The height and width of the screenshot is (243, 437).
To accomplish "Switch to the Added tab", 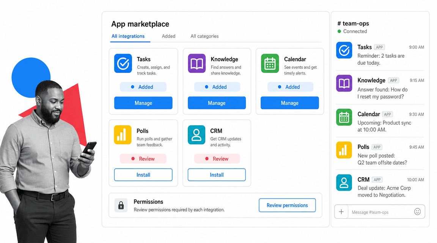I will [168, 36].
